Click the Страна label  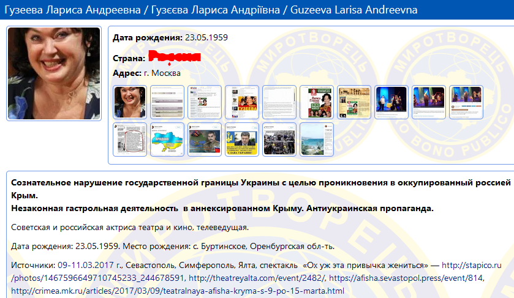point(129,58)
